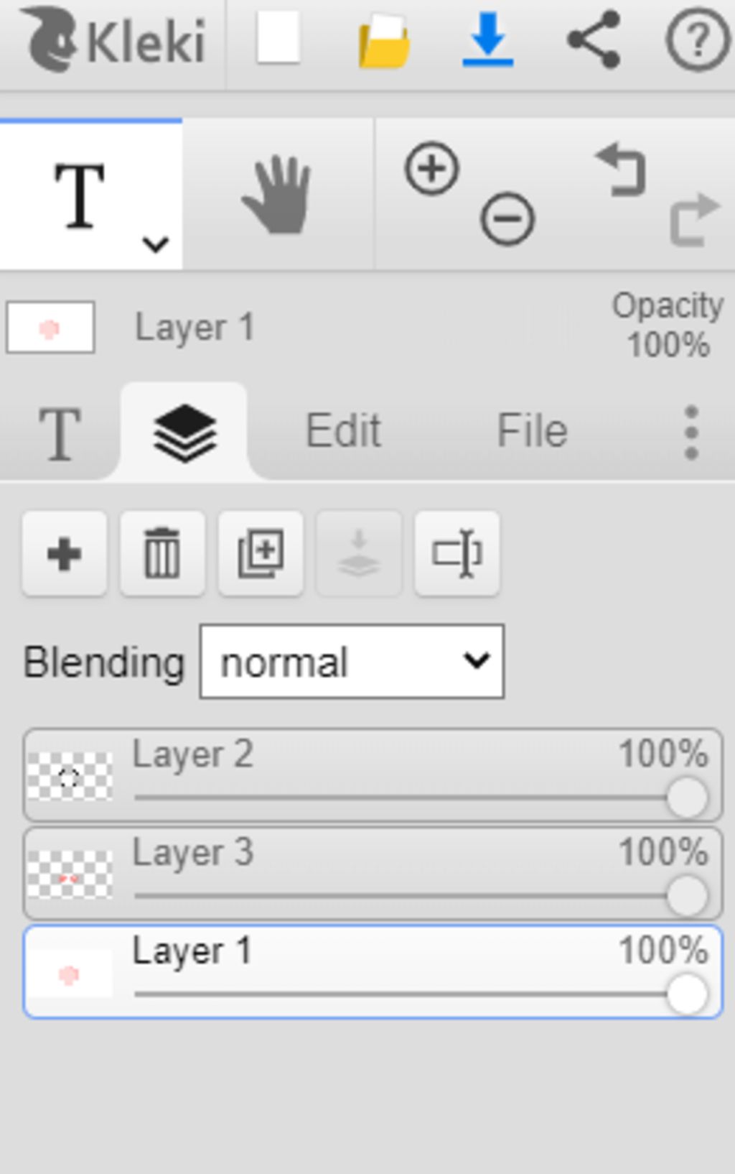Viewport: 735px width, 1174px height.
Task: Zoom in with the plus magnifier
Action: coord(431,170)
